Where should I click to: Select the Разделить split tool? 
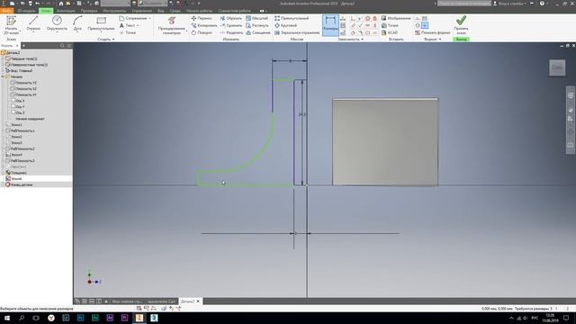231,32
